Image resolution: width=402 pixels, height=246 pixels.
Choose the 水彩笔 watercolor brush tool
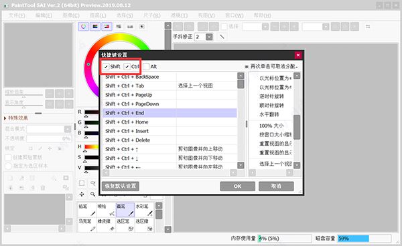coord(144,210)
